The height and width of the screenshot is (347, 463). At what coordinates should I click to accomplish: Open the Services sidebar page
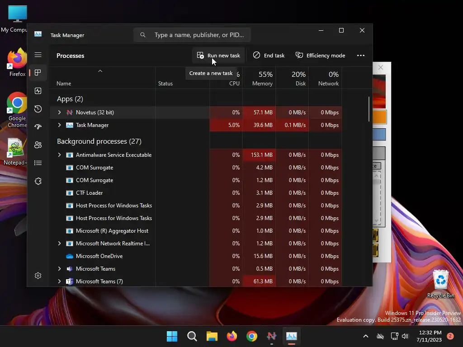point(38,181)
